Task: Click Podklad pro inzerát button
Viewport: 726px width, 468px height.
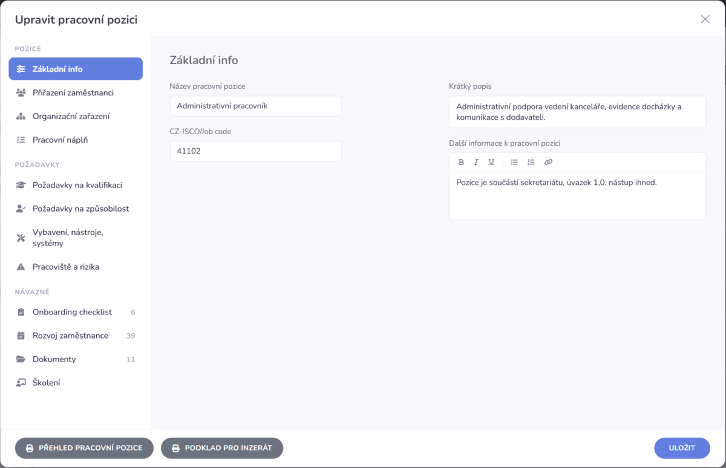Action: pos(222,448)
